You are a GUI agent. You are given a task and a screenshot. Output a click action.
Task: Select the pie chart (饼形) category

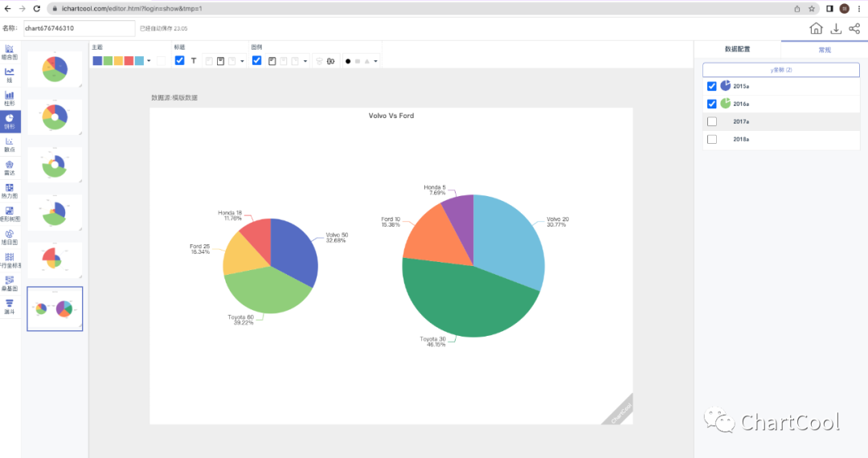pos(10,121)
